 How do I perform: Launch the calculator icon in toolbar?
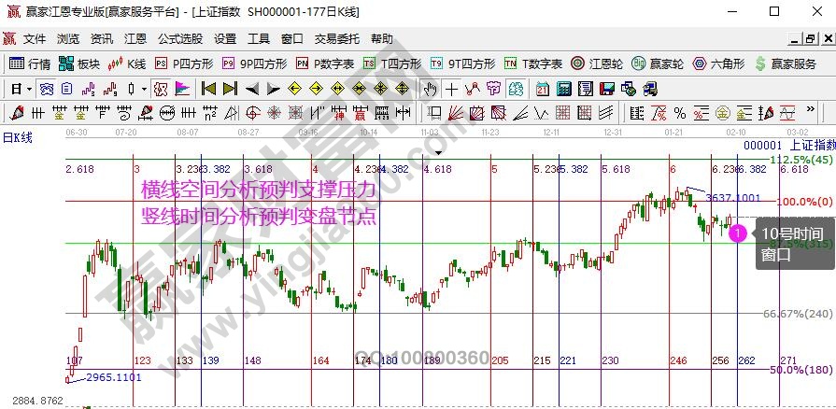(x=564, y=89)
